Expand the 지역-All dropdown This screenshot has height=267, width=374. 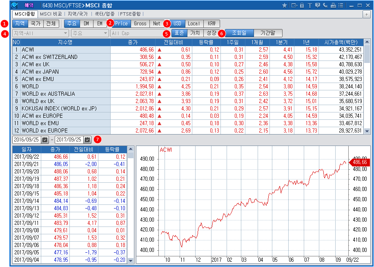[41, 33]
